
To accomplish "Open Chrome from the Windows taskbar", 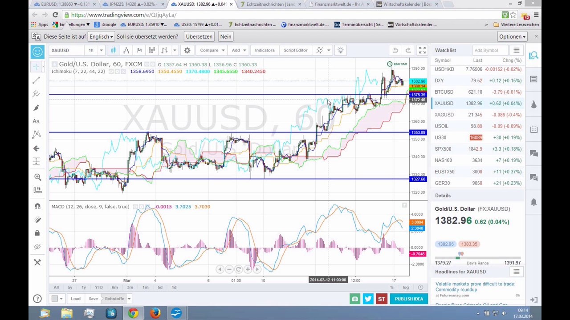I will pos(133,313).
